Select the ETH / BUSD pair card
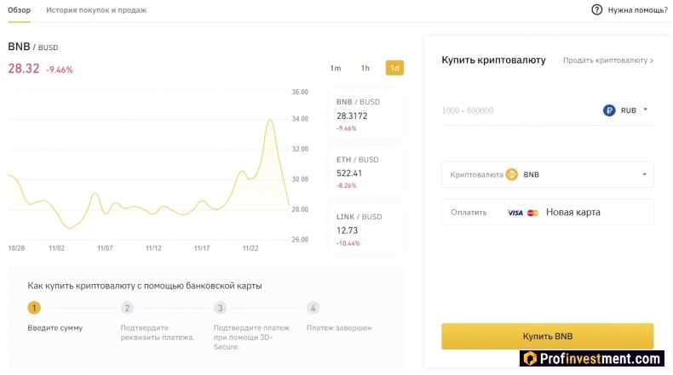Image resolution: width=673 pixels, height=375 pixels. (x=366, y=172)
